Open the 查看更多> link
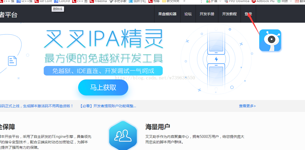 (247, 106)
